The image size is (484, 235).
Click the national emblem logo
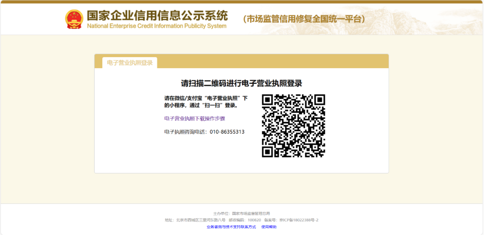tap(74, 19)
